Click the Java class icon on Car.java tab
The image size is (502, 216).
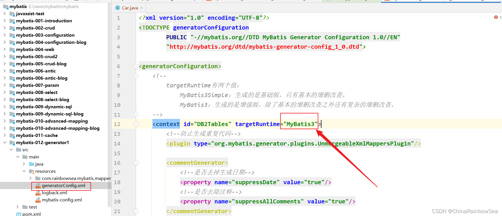(118, 8)
